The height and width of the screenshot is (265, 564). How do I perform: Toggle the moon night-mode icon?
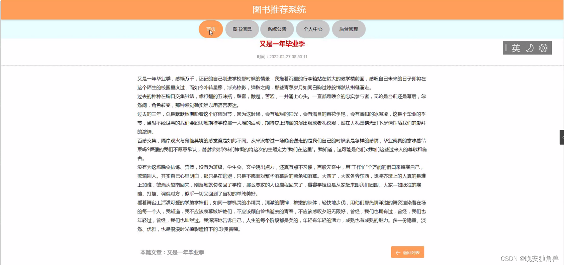coord(529,48)
